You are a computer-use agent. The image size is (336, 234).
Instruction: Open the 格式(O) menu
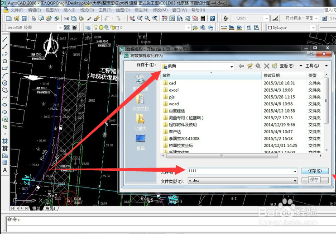(87, 10)
